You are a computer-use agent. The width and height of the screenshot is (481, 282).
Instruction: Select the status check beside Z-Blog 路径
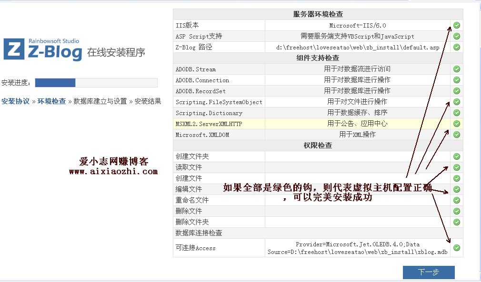pyautogui.click(x=456, y=47)
